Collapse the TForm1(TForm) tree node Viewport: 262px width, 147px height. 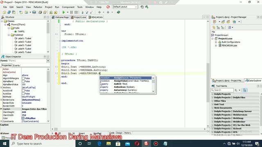(x=5, y=24)
